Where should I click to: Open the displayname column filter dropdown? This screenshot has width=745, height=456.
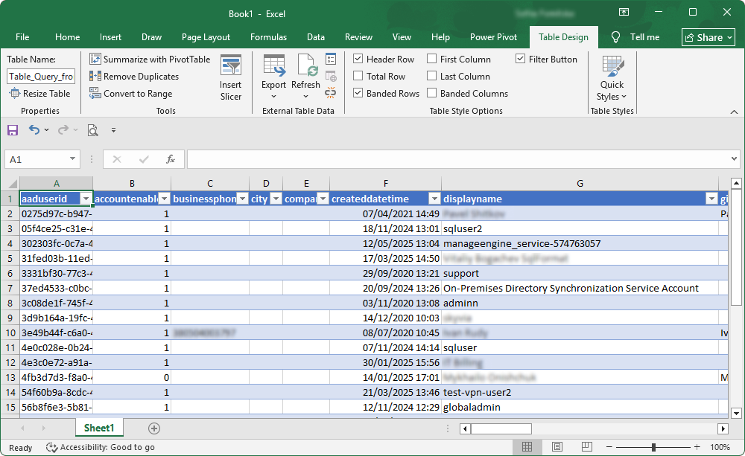coord(712,199)
